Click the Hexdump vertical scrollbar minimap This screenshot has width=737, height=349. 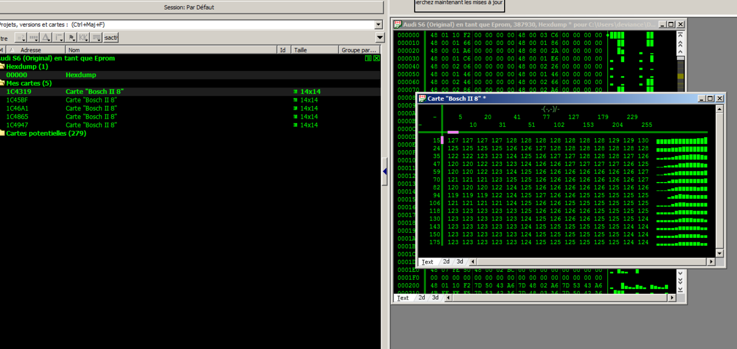coord(680,75)
